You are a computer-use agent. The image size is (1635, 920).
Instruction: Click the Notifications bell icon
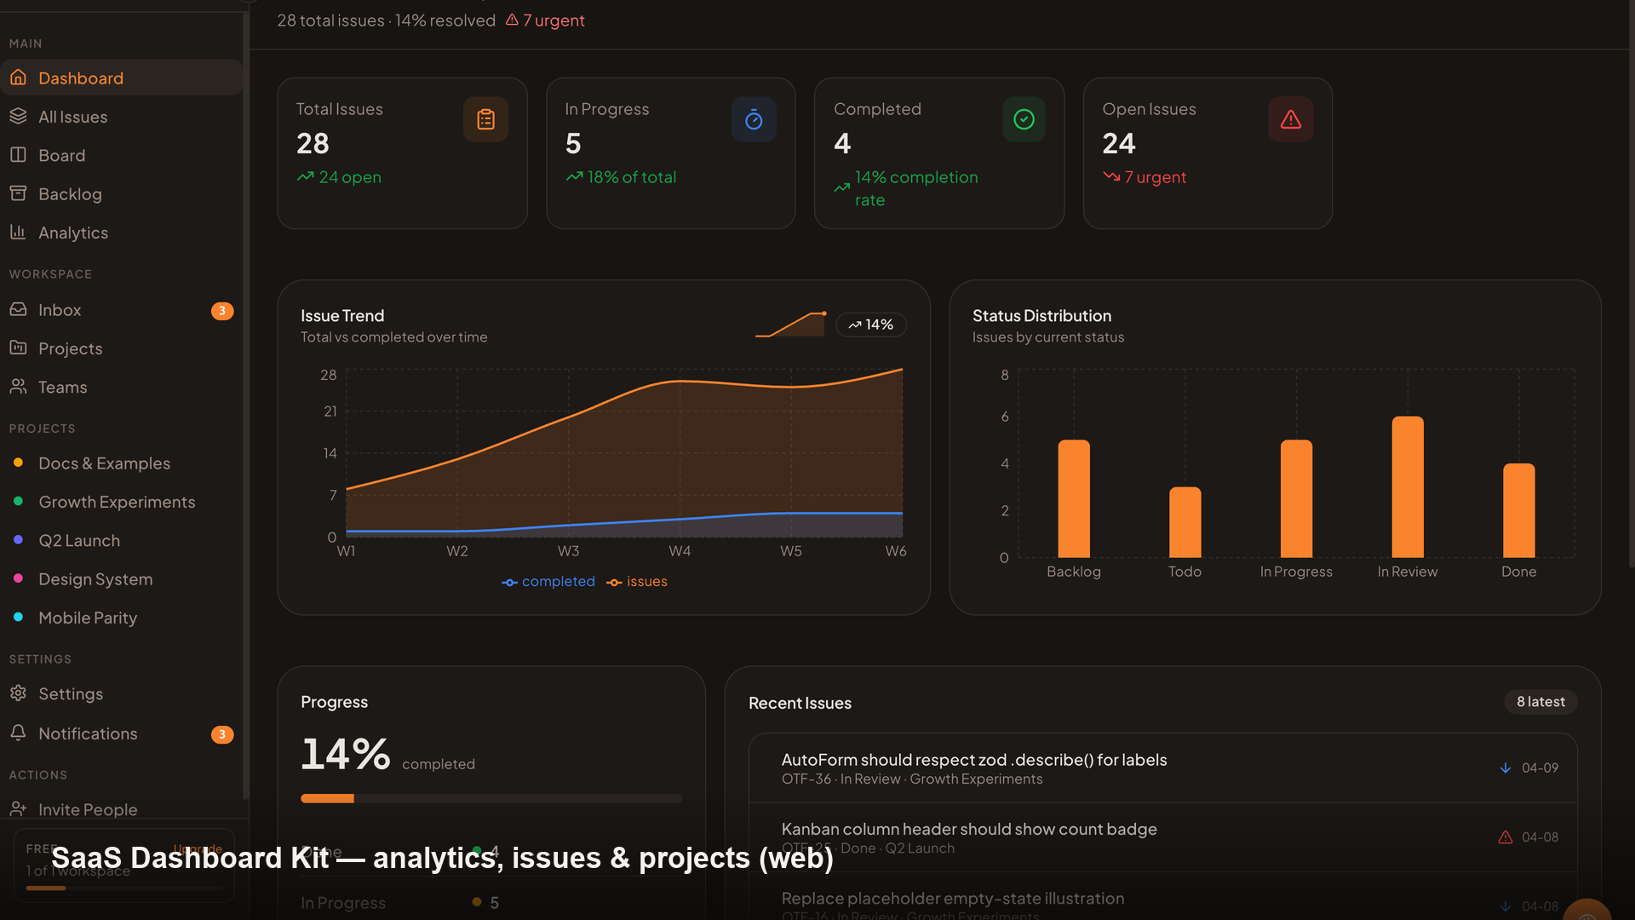pos(18,733)
